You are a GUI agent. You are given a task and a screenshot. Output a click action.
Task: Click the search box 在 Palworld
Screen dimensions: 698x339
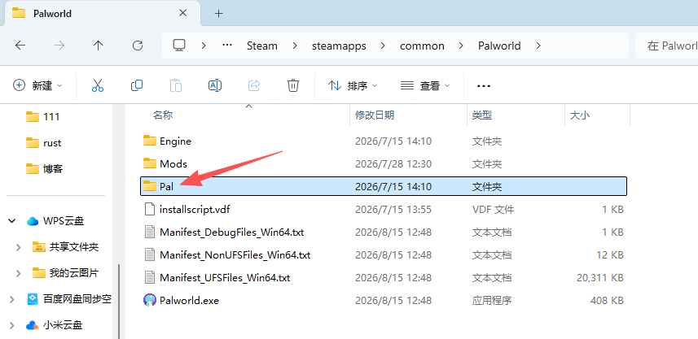coord(667,46)
